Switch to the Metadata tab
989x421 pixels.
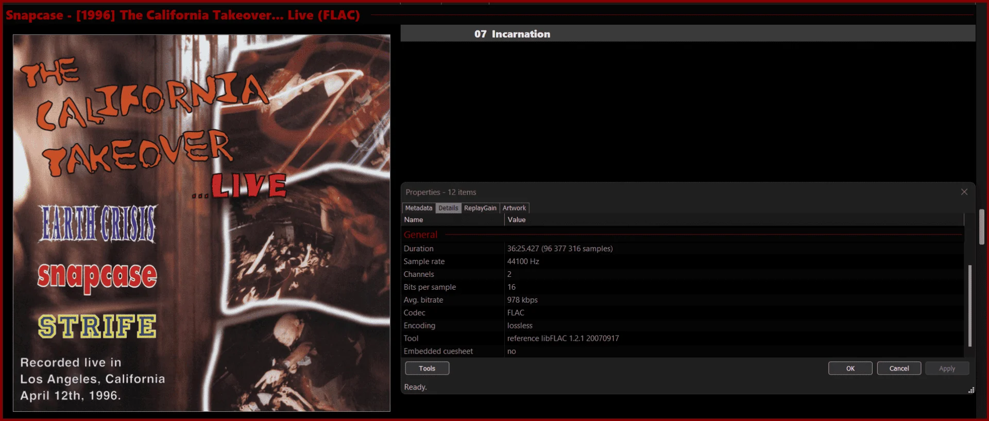[418, 208]
